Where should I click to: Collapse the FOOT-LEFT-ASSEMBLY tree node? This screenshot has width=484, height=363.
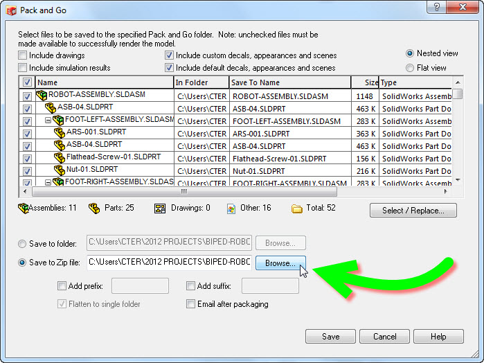pyautogui.click(x=48, y=120)
